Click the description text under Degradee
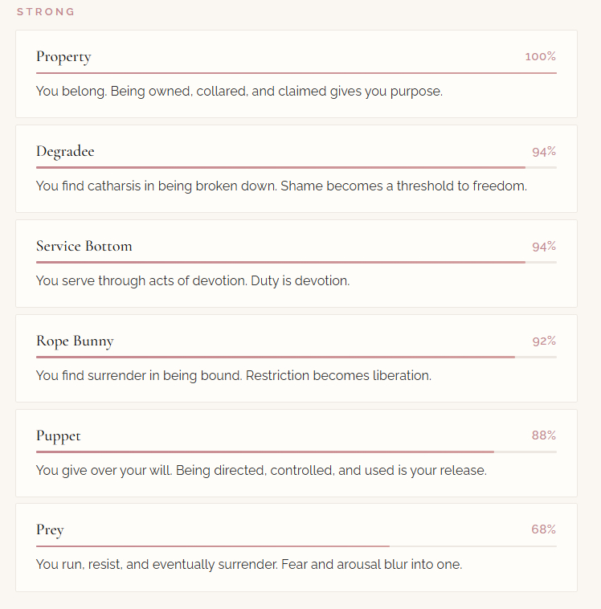Viewport: 601px width, 609px height. tap(281, 186)
